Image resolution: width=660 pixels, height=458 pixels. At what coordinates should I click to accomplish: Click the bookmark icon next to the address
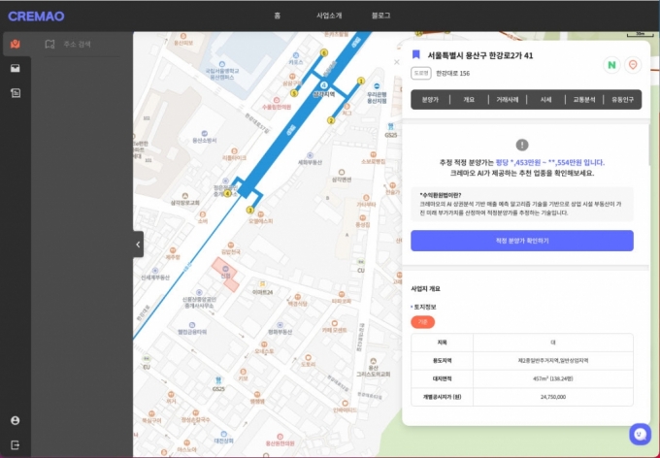pyautogui.click(x=415, y=54)
